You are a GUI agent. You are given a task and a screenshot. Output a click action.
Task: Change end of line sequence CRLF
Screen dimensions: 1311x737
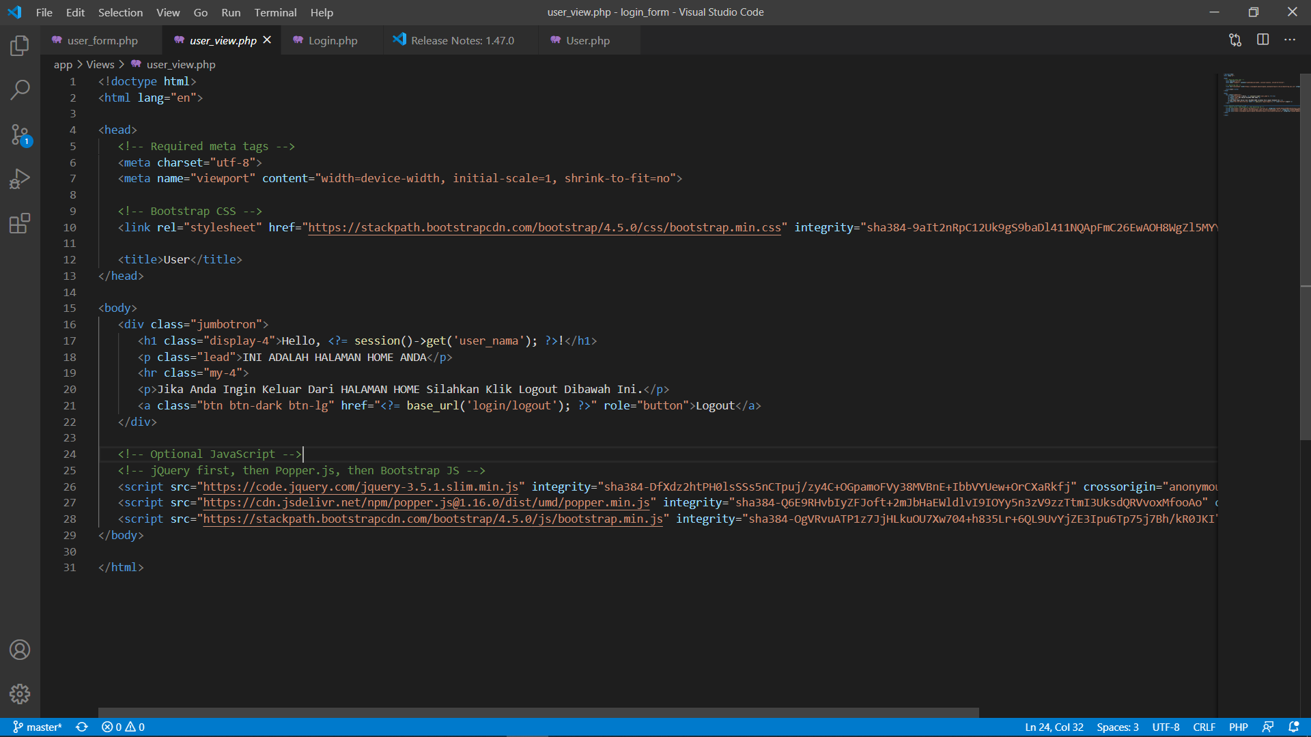point(1204,727)
